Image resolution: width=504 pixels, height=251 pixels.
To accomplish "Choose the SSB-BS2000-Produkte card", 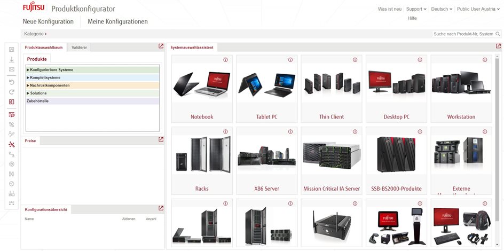I will [396, 161].
